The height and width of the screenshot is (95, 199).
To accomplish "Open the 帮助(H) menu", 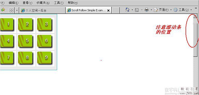I will (x=73, y=3).
